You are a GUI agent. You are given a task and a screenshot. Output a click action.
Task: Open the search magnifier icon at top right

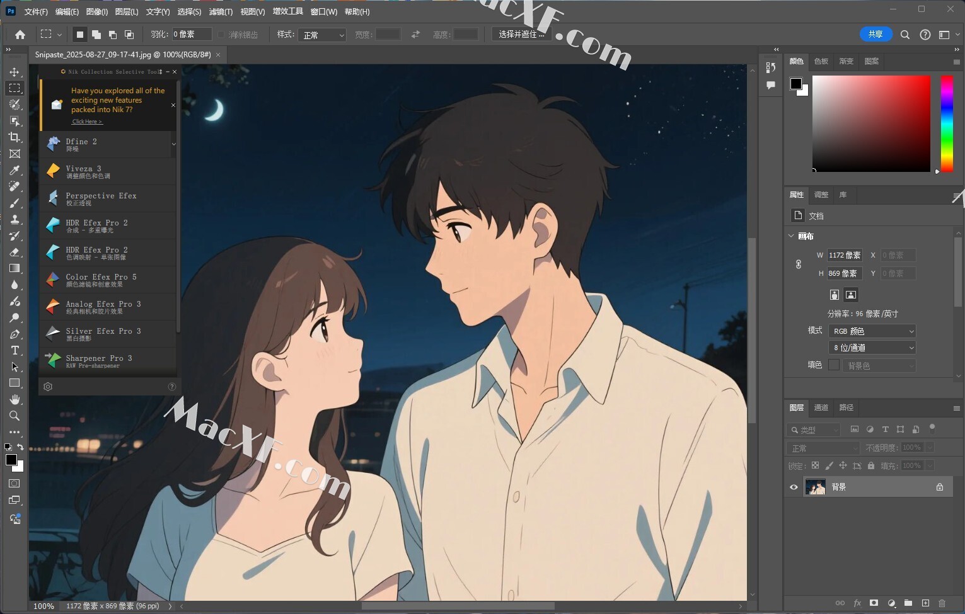(905, 35)
